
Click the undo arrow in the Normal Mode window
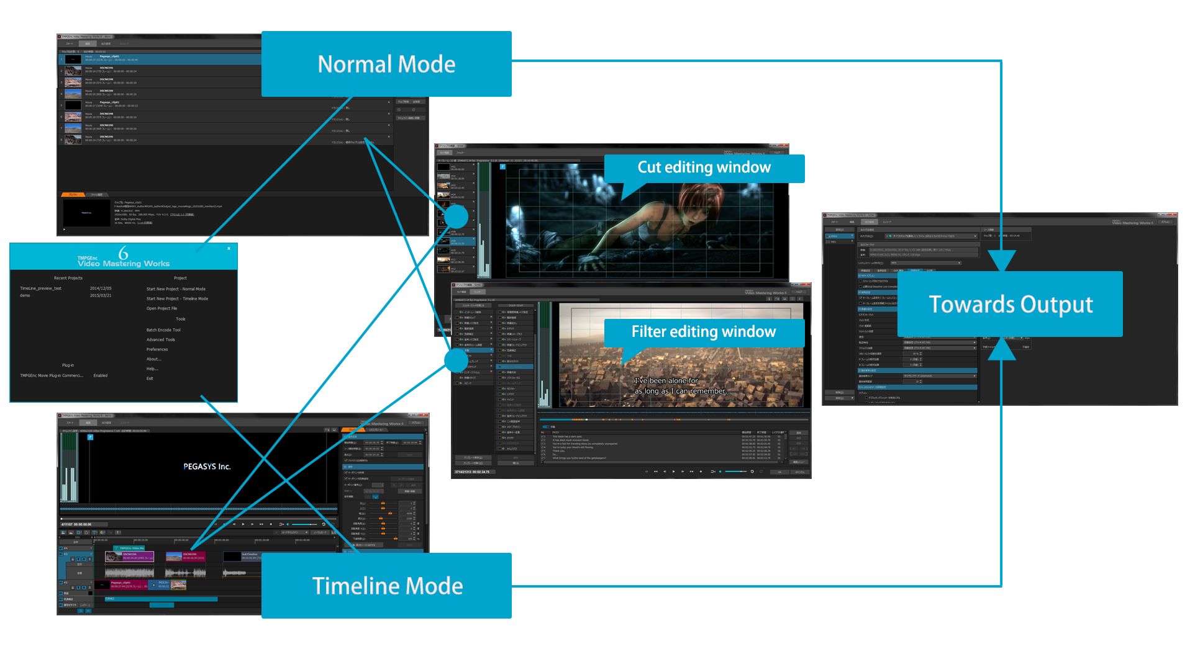tap(399, 110)
